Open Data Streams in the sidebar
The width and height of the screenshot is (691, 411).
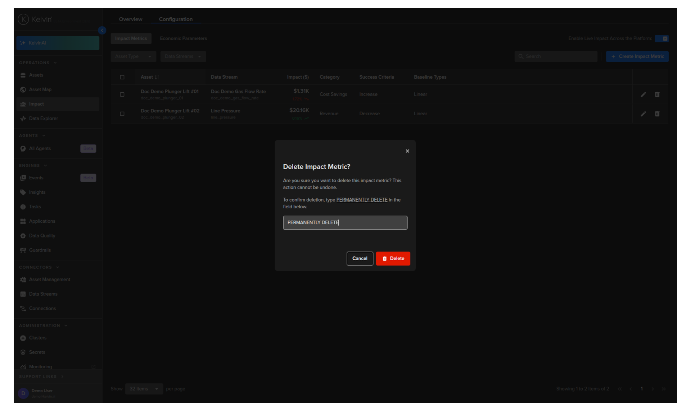(x=58, y=294)
